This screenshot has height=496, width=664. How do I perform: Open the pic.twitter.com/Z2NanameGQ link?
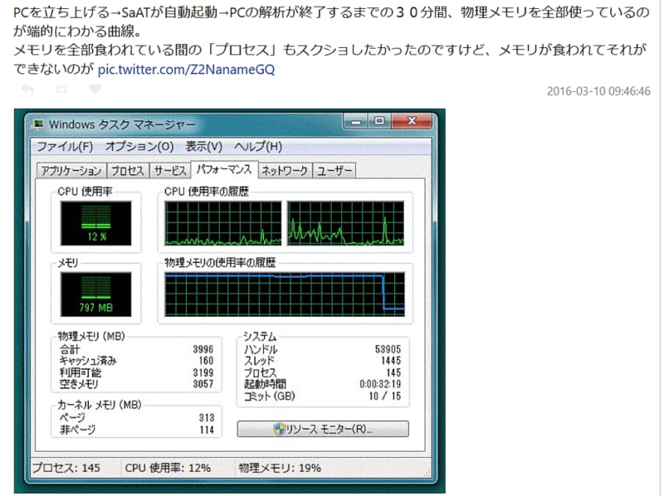(186, 69)
